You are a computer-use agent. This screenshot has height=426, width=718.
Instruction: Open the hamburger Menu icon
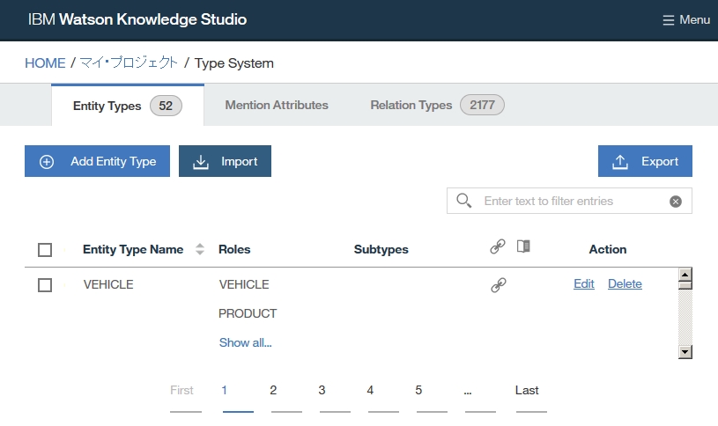(x=669, y=20)
